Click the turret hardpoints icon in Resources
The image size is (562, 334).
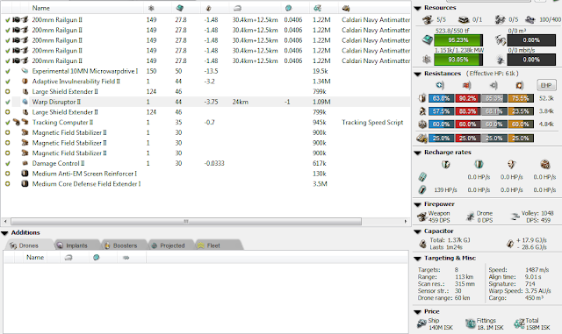[x=428, y=19]
